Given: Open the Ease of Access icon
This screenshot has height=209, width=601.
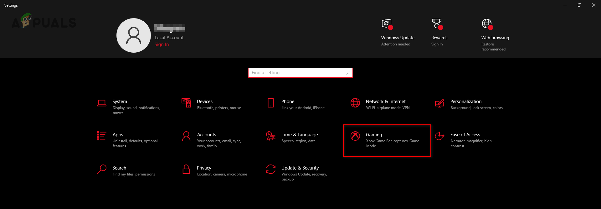Looking at the screenshot, I should (439, 136).
